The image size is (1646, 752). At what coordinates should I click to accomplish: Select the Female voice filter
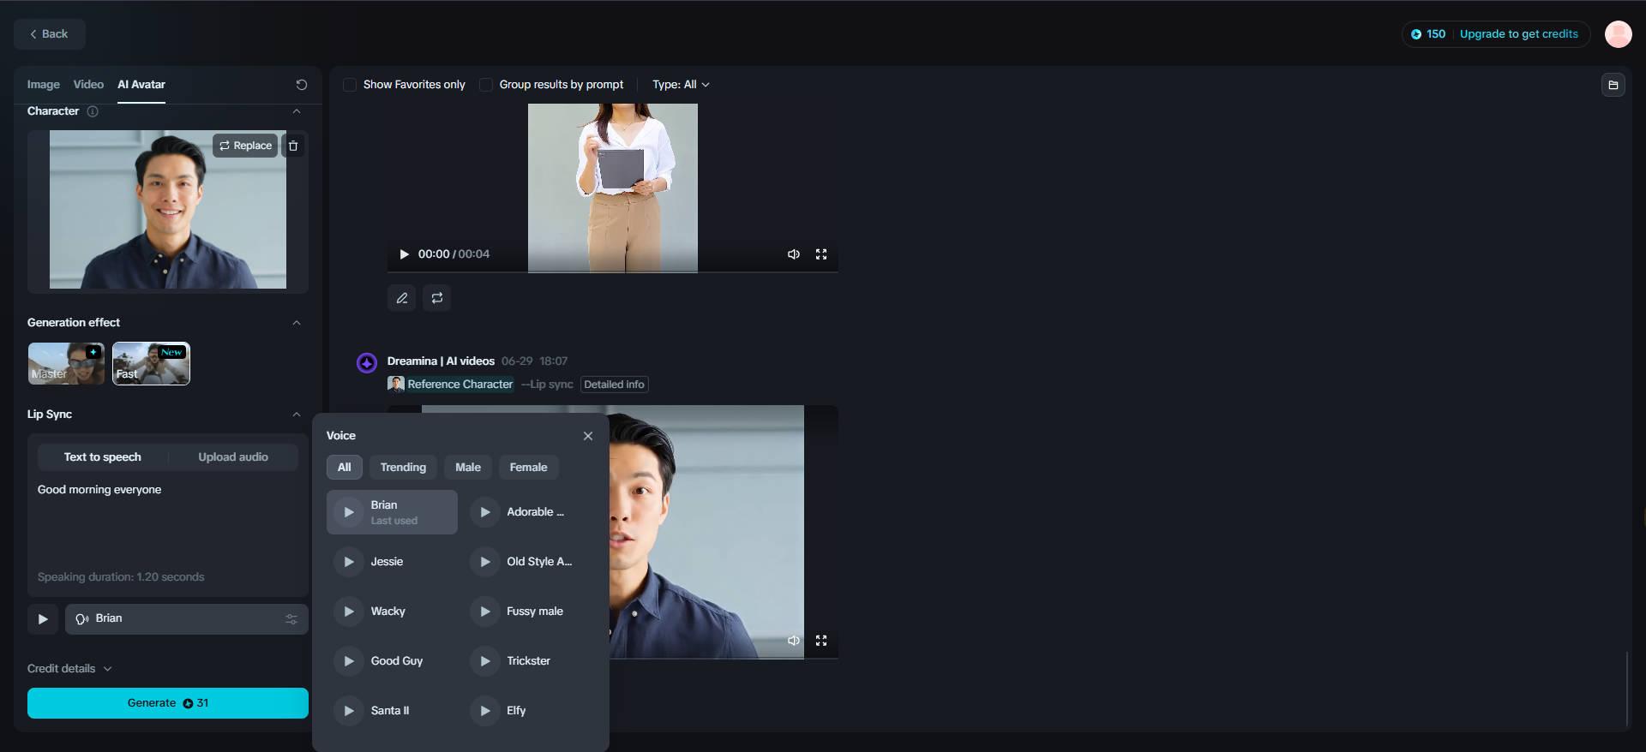click(x=528, y=468)
